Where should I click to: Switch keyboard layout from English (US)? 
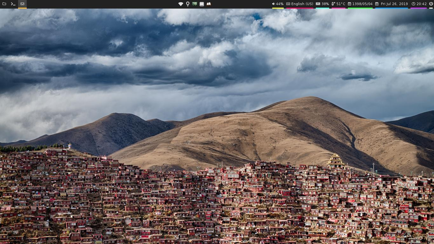point(300,4)
